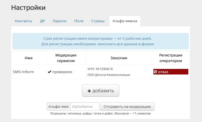Image resolution: width=202 pixels, height=122 pixels.
Task: Select the Страны tab
Action: tap(98, 21)
